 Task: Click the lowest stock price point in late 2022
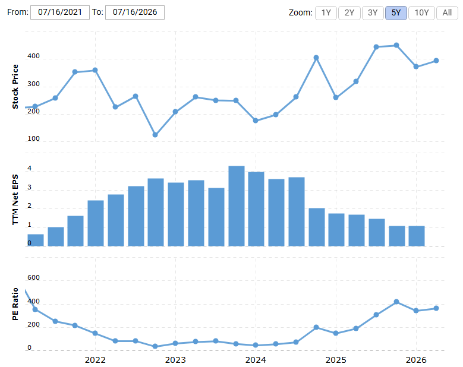(x=155, y=135)
